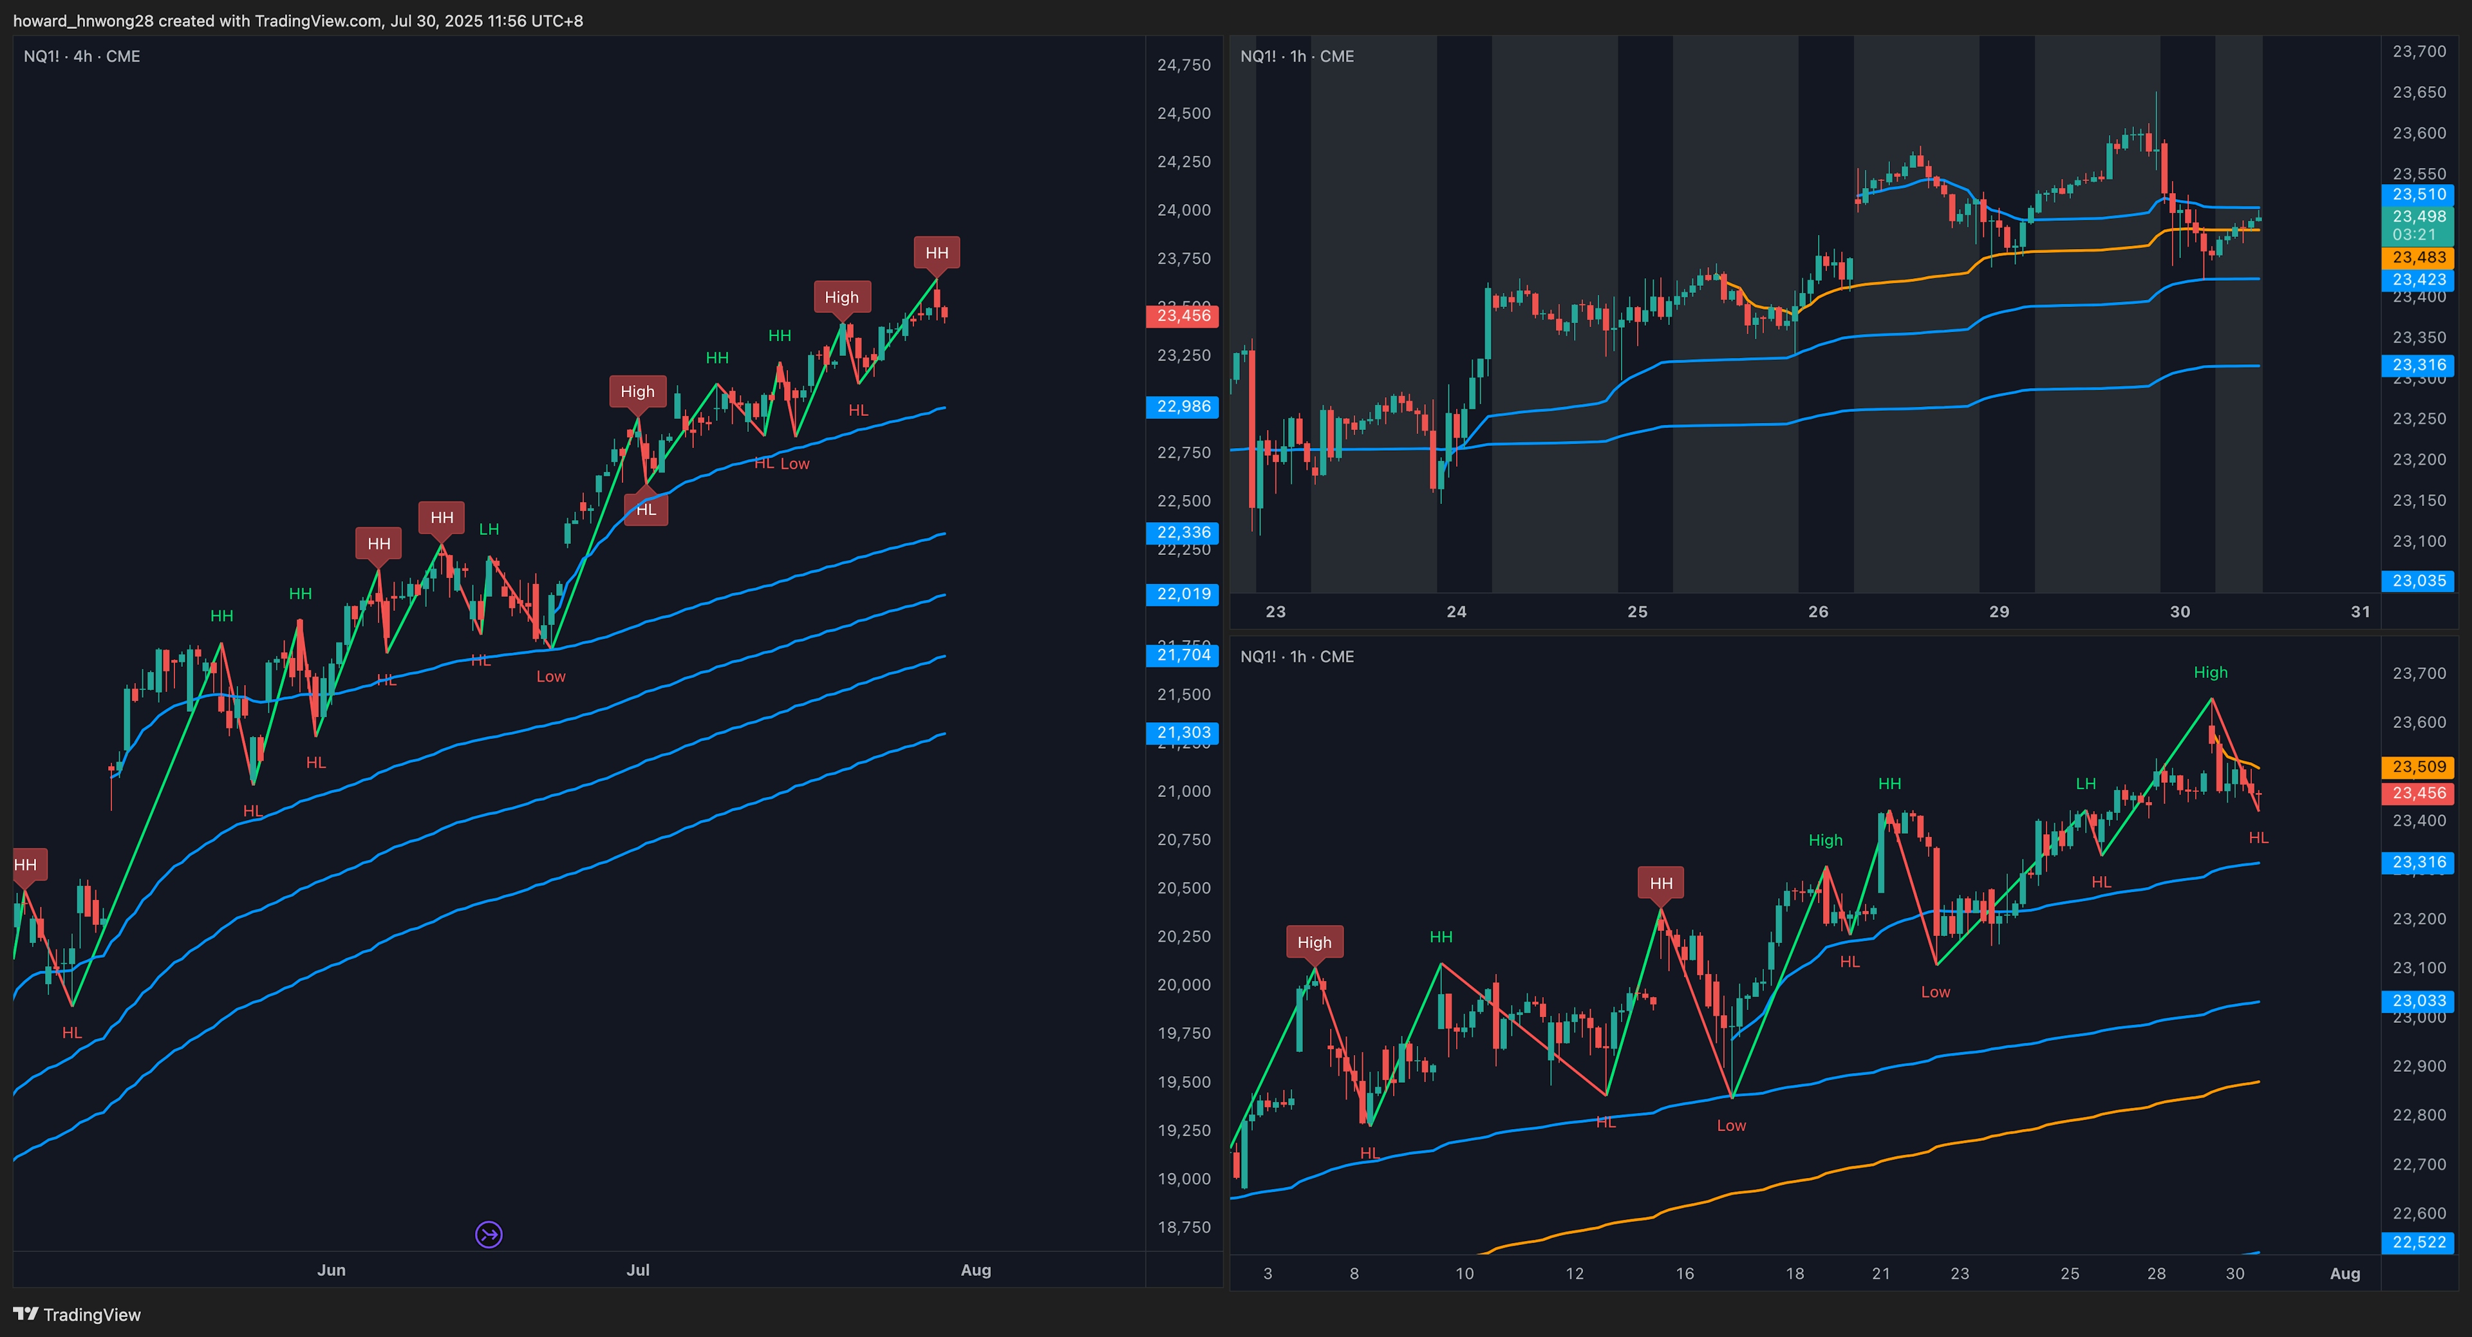This screenshot has width=2472, height=1337.
Task: Click the boxed HL label on the 4h chart
Action: pos(646,510)
